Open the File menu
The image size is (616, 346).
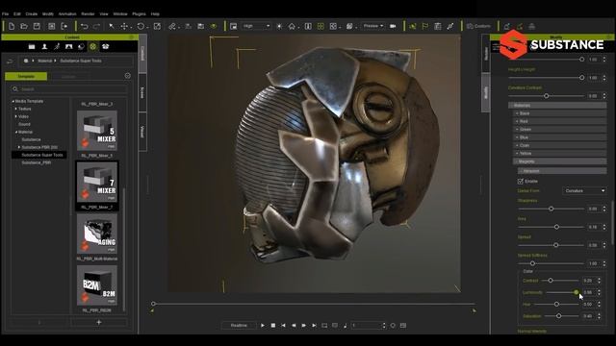5,13
